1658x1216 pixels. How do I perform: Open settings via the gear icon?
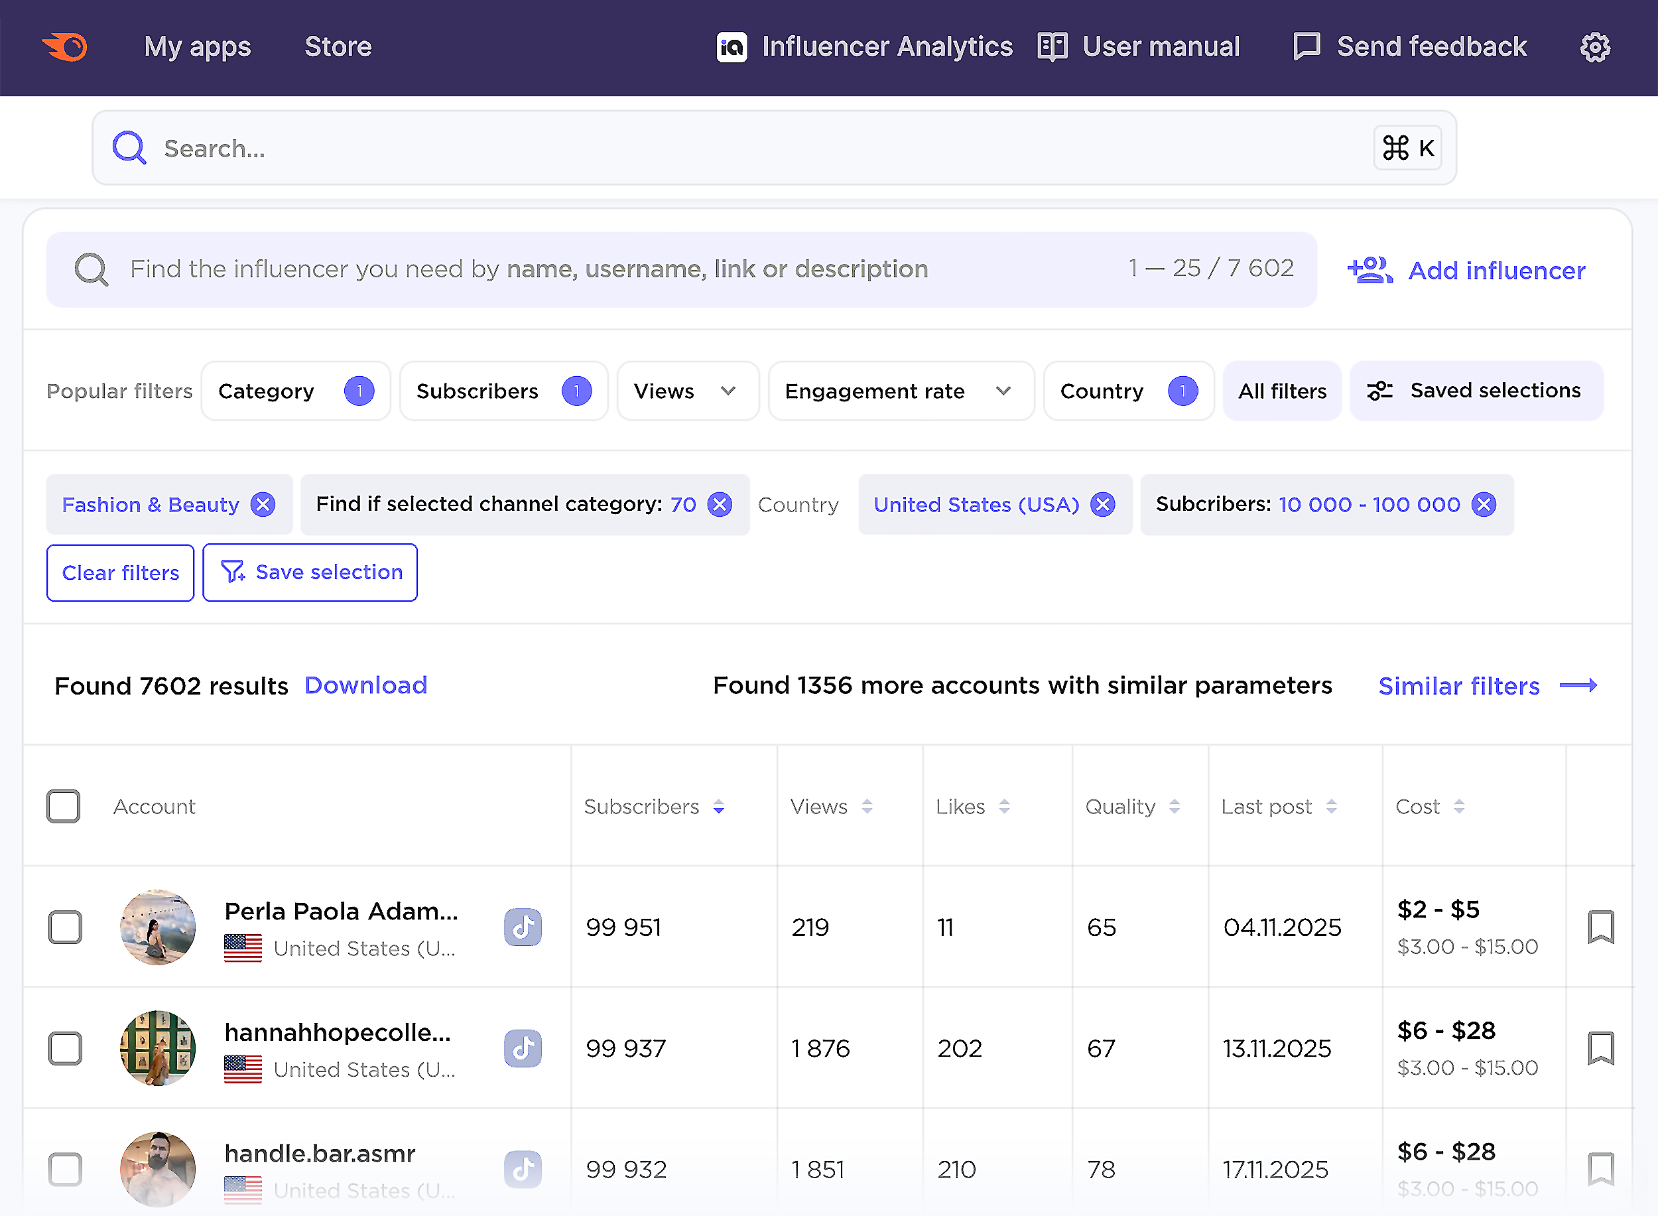(x=1594, y=46)
